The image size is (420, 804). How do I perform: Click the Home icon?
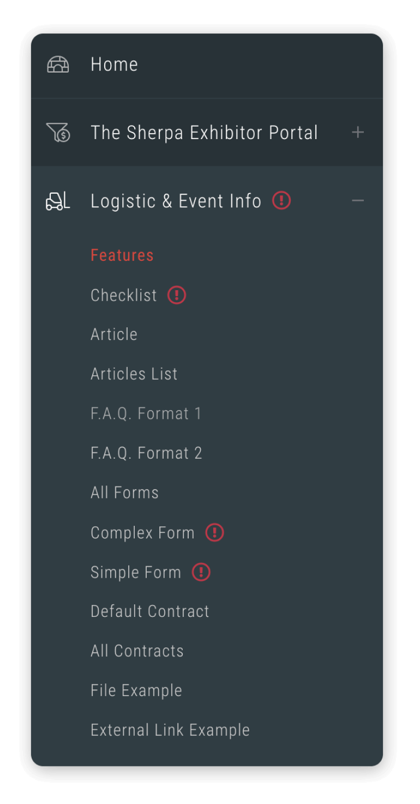click(58, 64)
